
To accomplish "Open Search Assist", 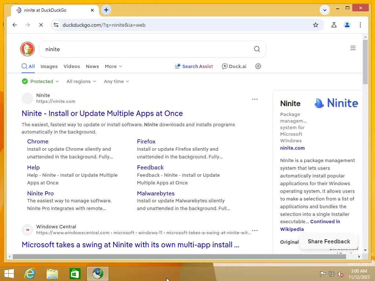I will [x=194, y=67].
